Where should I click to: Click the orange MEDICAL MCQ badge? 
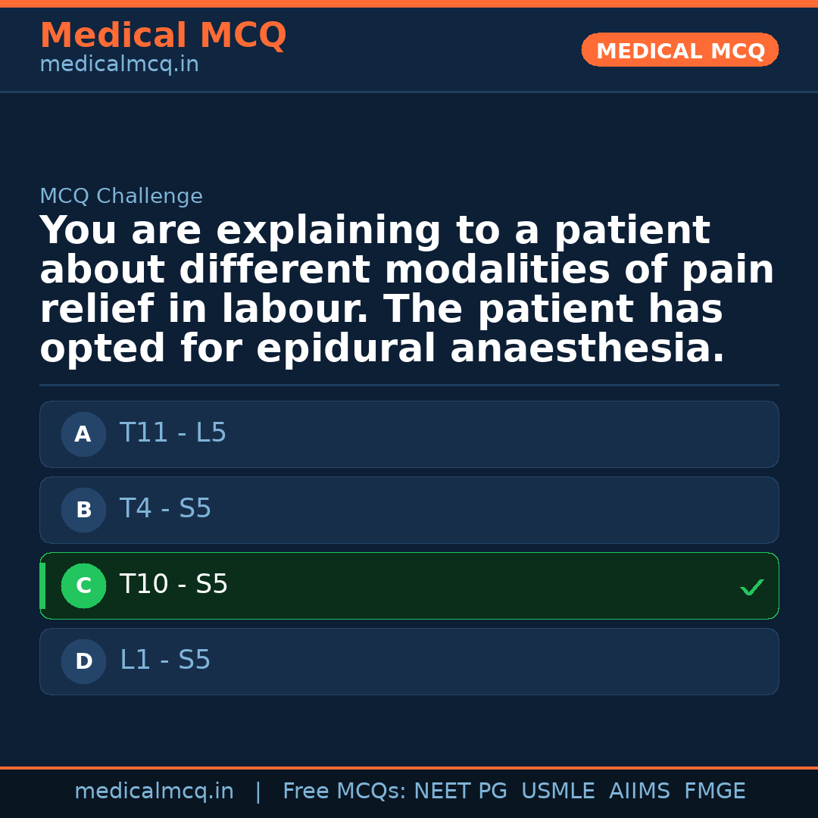679,51
